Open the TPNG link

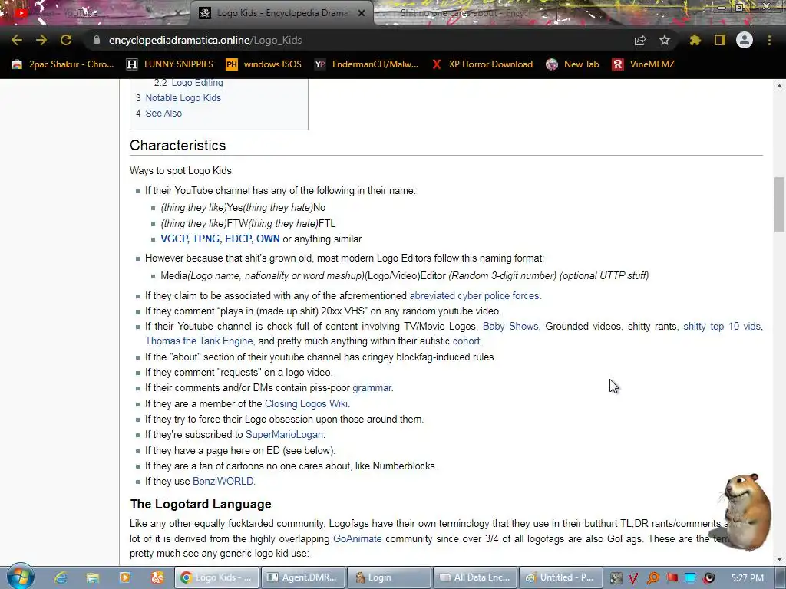point(206,239)
